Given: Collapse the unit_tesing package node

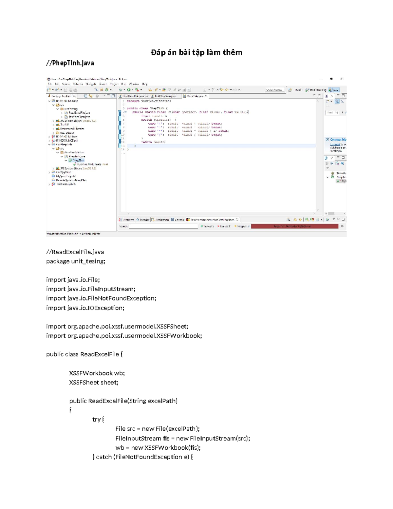Looking at the screenshot, I should click(57, 109).
